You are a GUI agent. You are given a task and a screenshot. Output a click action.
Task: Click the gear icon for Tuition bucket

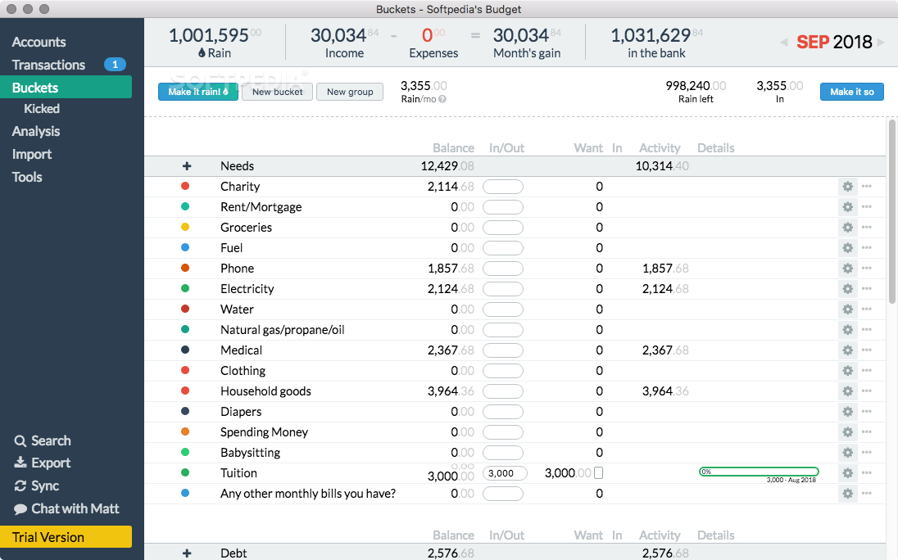coord(847,473)
